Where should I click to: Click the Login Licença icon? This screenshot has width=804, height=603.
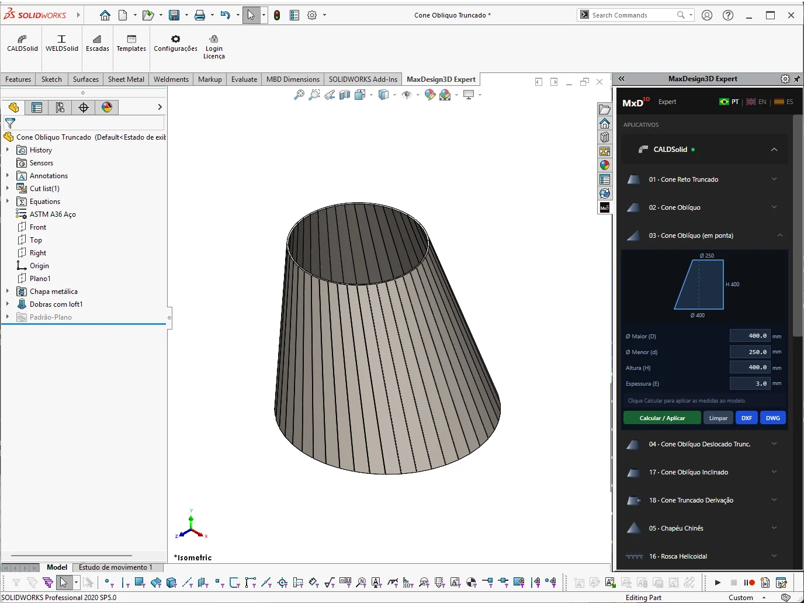click(x=214, y=47)
